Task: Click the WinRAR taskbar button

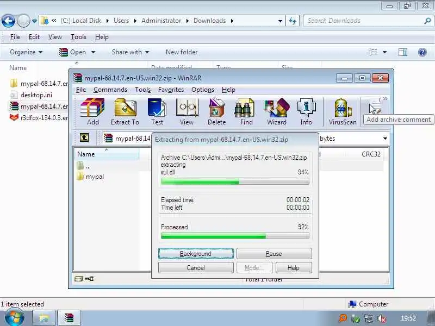Action: coord(69,318)
